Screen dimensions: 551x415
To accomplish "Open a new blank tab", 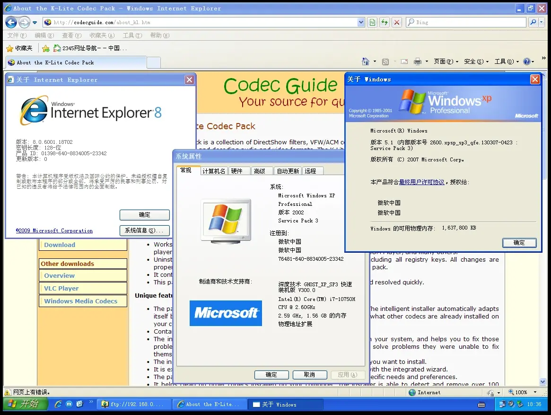I will [x=154, y=62].
